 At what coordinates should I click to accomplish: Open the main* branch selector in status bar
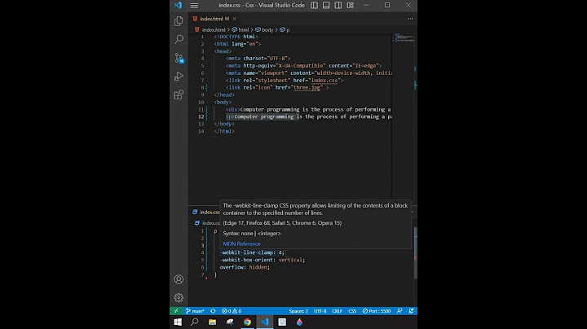(195, 311)
